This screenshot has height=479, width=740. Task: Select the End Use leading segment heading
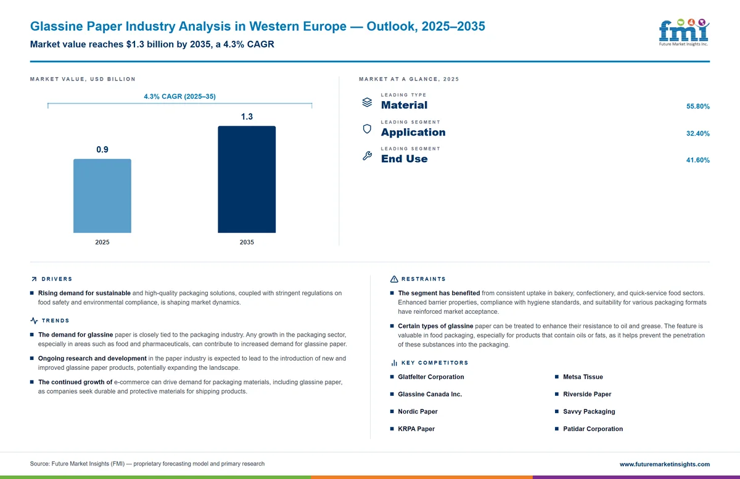point(404,159)
